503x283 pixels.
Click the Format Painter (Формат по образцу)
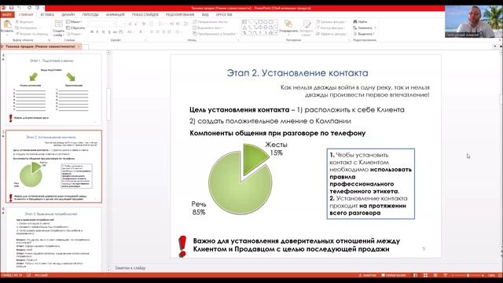31,34
